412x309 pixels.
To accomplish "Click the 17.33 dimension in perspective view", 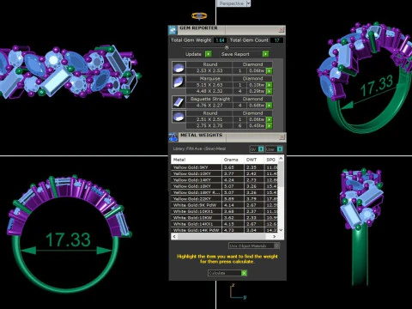I will (x=377, y=86).
